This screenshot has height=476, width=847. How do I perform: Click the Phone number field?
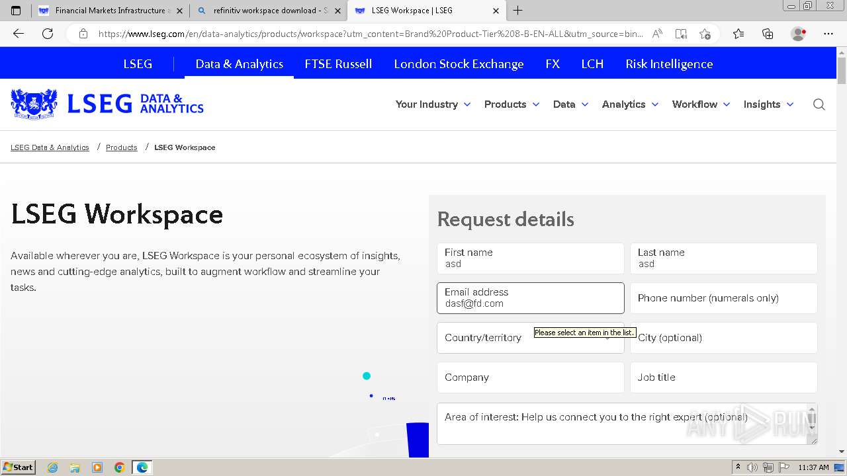click(x=723, y=298)
